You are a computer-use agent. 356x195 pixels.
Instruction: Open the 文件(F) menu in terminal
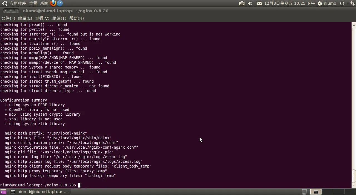click(x=8, y=18)
